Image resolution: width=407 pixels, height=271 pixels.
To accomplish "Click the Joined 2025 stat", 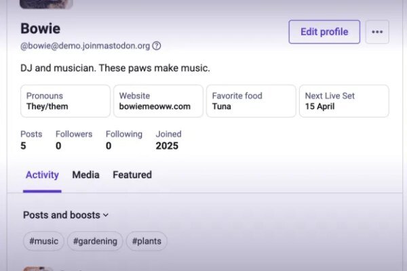I will tap(168, 140).
